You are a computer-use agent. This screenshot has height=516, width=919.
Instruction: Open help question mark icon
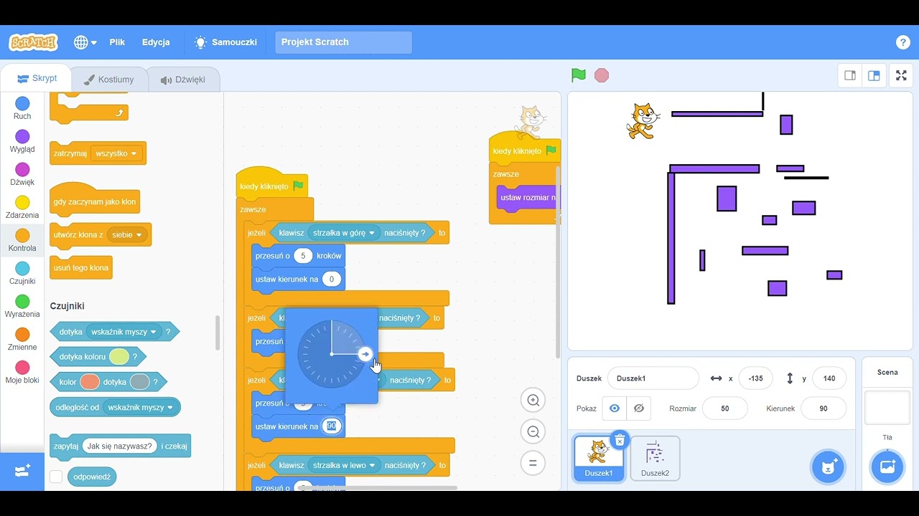point(903,42)
